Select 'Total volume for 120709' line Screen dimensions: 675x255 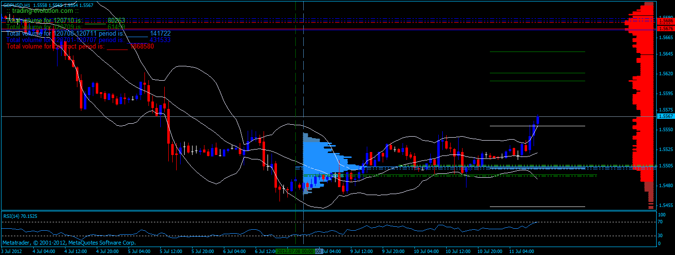66,27
